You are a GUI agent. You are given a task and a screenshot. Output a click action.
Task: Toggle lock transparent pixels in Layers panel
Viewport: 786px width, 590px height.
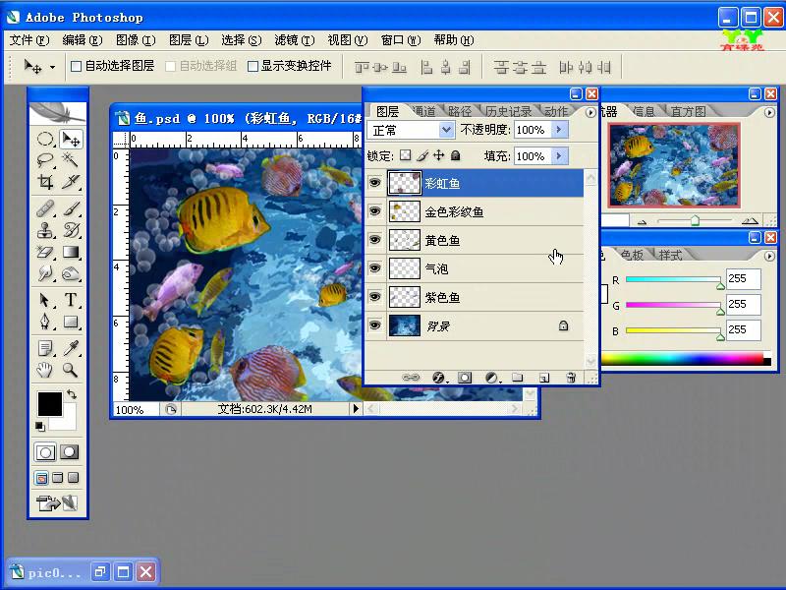(405, 155)
